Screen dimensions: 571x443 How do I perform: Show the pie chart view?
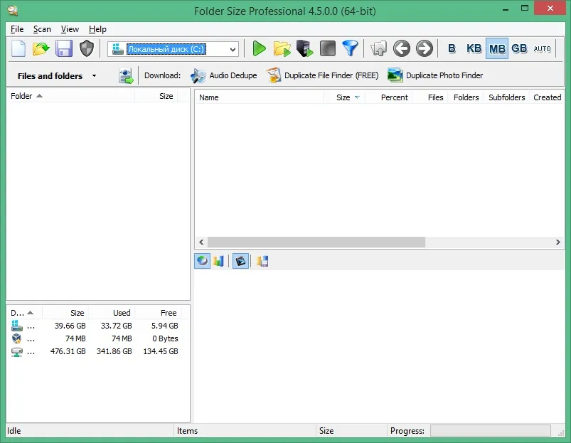[202, 261]
